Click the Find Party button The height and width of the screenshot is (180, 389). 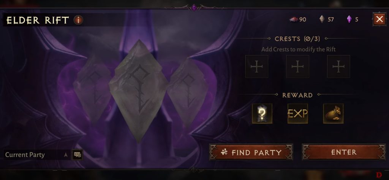click(x=251, y=152)
